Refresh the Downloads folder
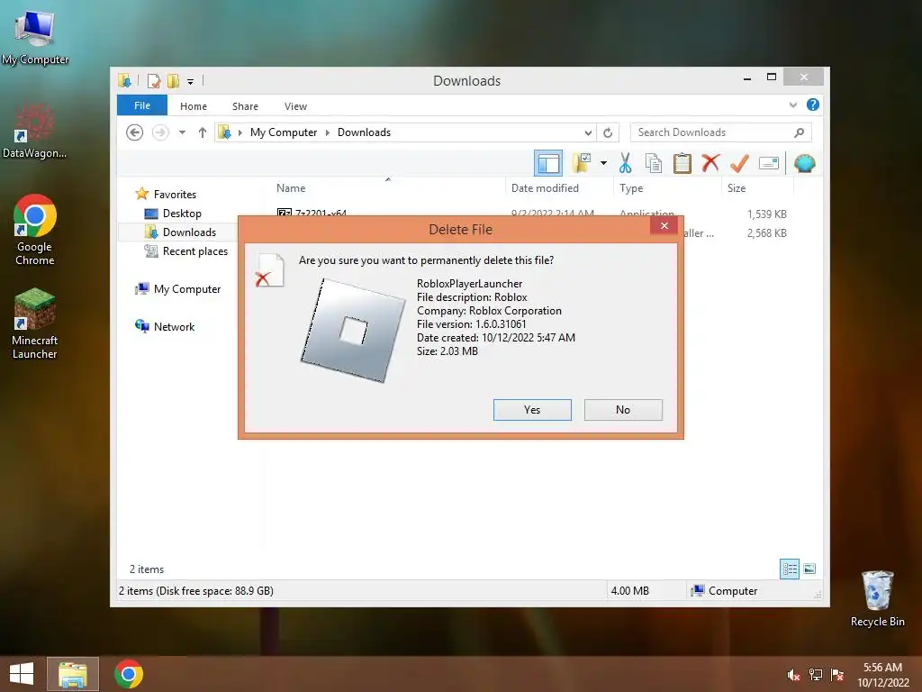The width and height of the screenshot is (922, 692). pyautogui.click(x=608, y=132)
